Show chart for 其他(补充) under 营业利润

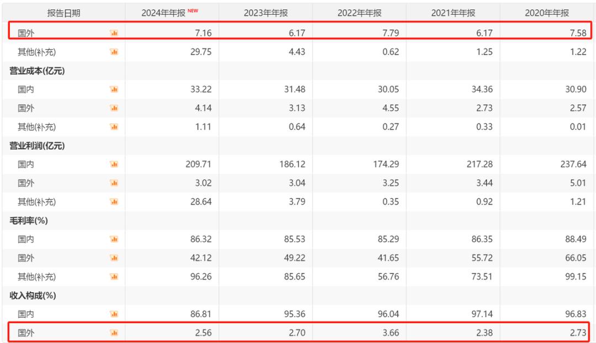click(x=114, y=202)
